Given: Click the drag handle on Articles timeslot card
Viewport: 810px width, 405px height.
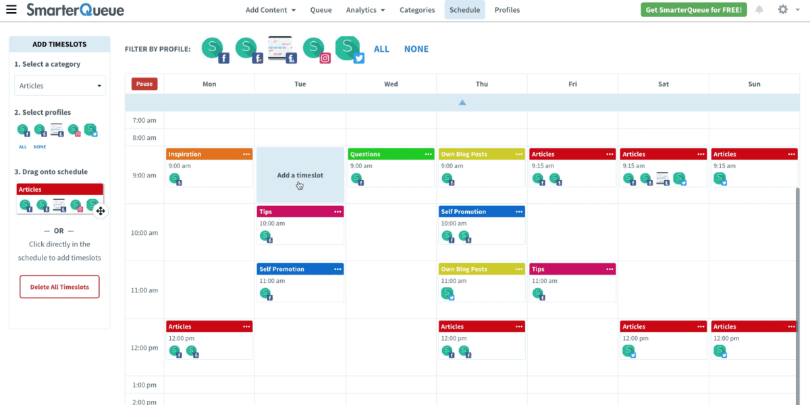Looking at the screenshot, I should [x=100, y=211].
